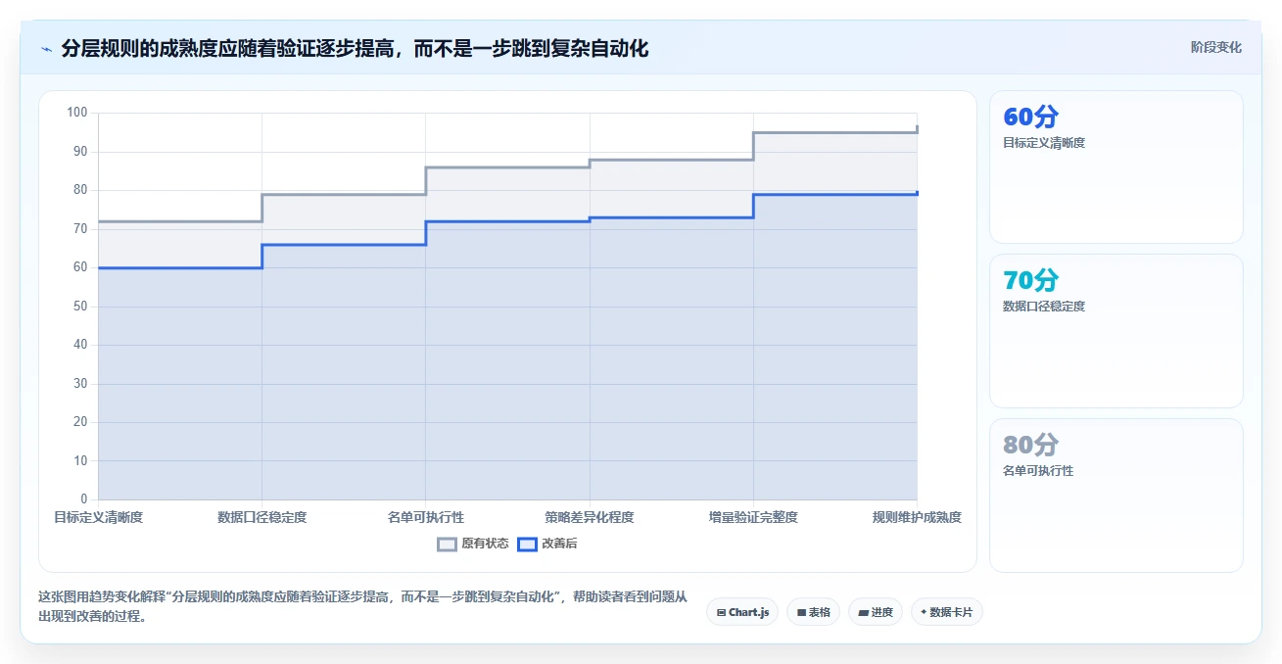Click the description paragraph below the chart
The height and width of the screenshot is (664, 1282).
tap(362, 607)
